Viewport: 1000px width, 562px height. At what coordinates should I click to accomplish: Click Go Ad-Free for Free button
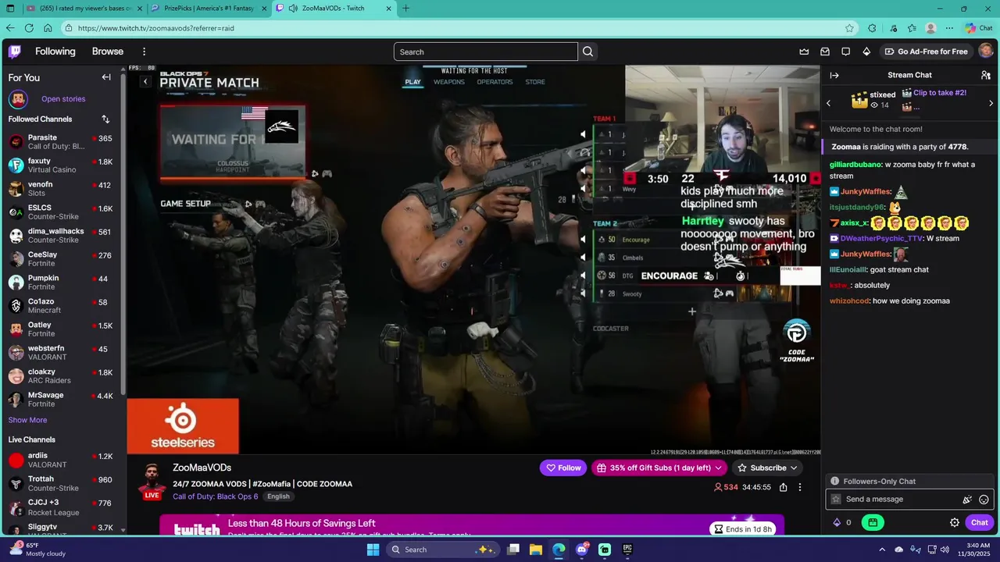(x=926, y=52)
